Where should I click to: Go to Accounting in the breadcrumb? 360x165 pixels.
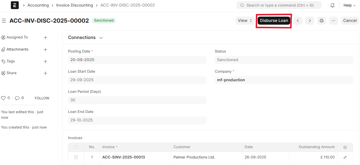pyautogui.click(x=38, y=5)
